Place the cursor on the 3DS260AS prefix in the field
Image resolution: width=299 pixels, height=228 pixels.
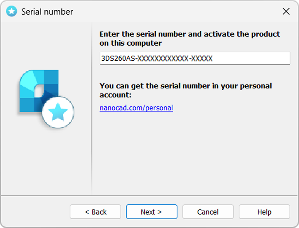click(x=118, y=58)
